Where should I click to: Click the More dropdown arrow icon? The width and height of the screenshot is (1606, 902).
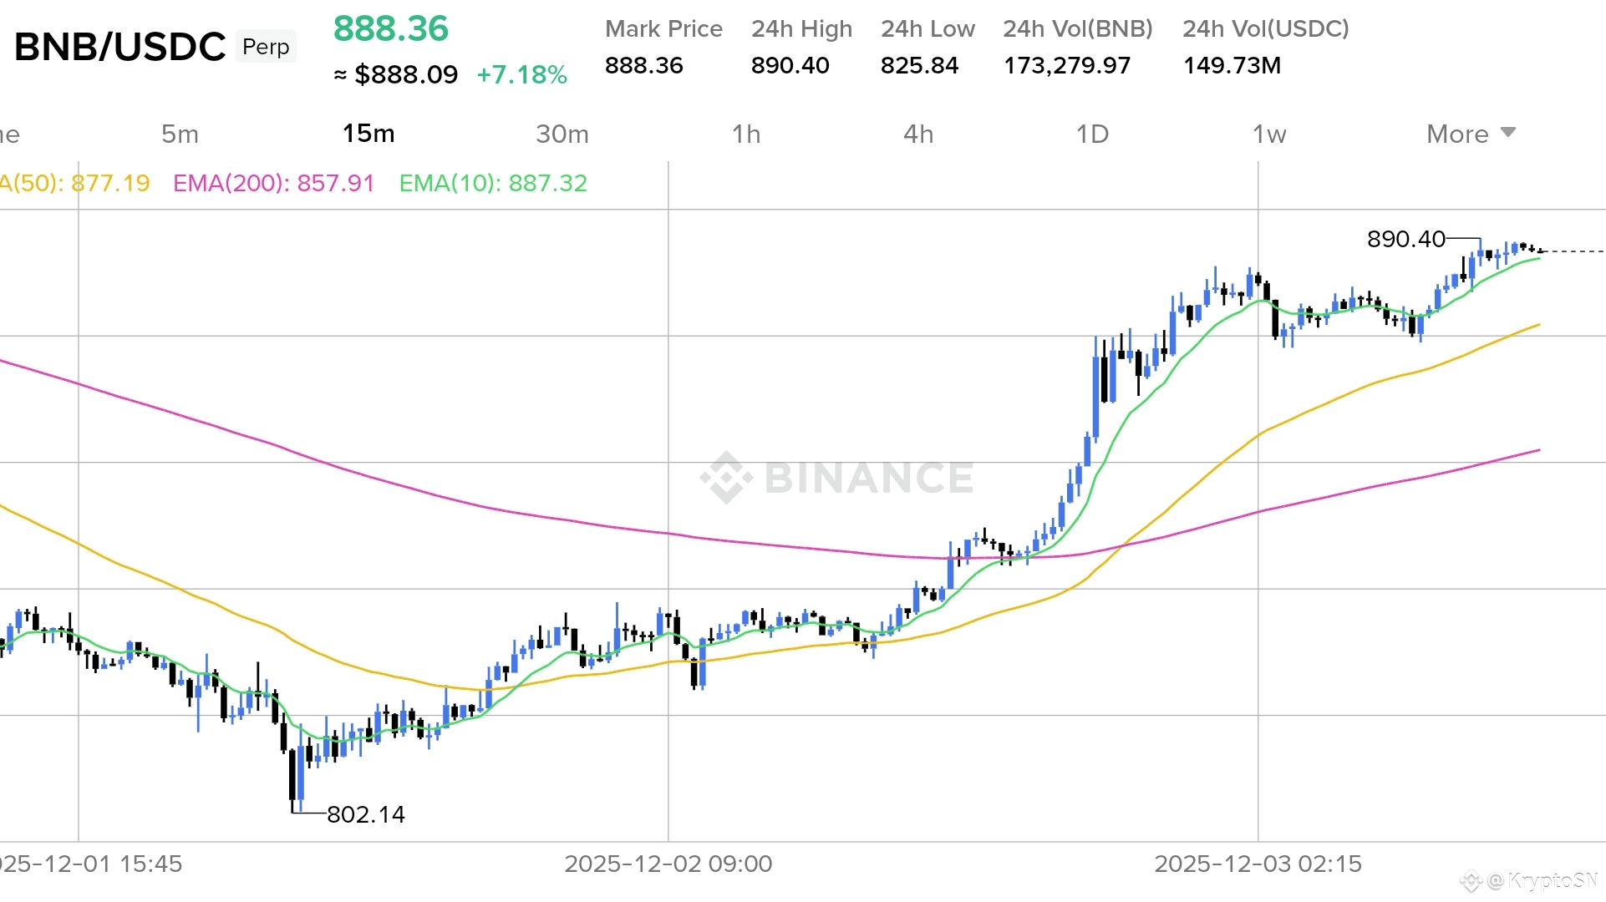point(1508,132)
